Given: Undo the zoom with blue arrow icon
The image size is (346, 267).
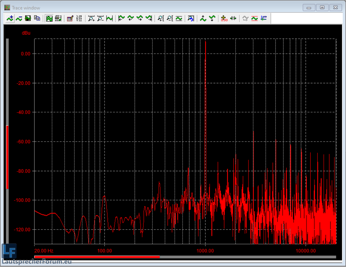Looking at the screenshot, I should (191, 19).
